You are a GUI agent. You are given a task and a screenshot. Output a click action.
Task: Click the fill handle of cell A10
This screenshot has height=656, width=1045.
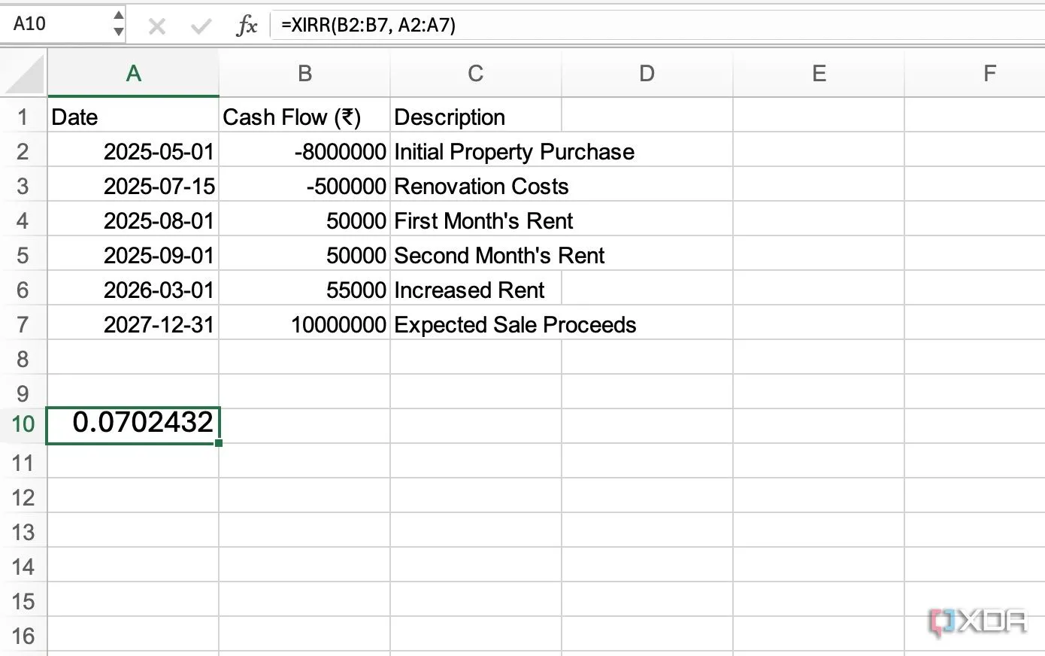[219, 443]
